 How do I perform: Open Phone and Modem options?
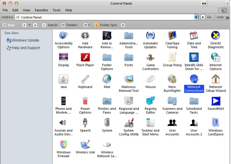click(x=64, y=105)
